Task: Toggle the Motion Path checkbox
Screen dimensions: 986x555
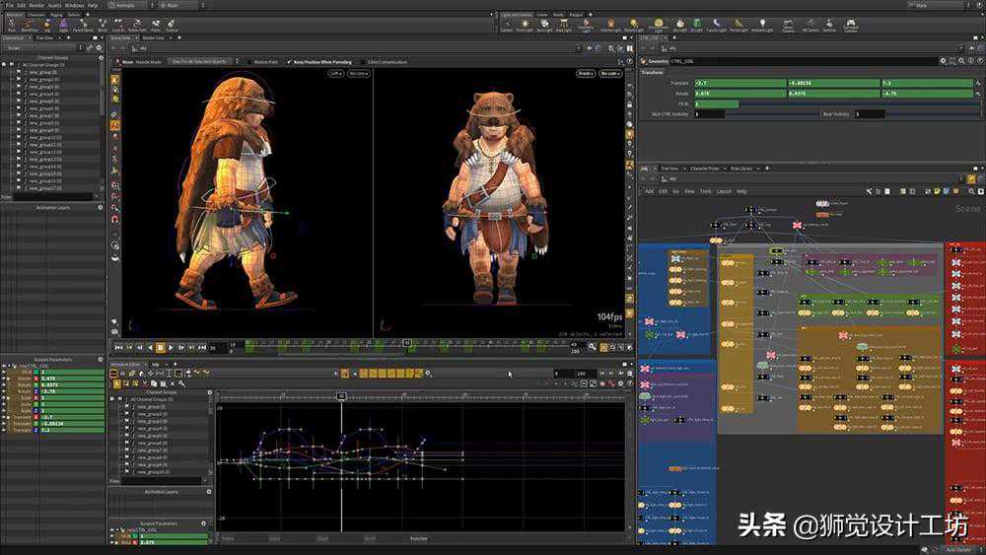Action: (250, 61)
